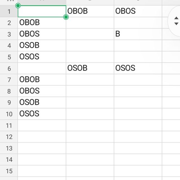Click cell OSOS in row 10
Image resolution: width=180 pixels, height=180 pixels.
pyautogui.click(x=42, y=114)
